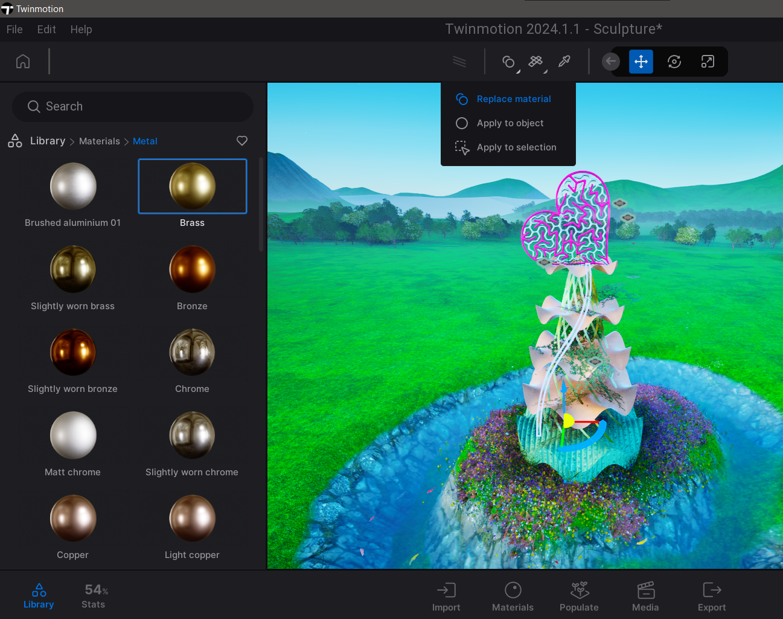
Task: Click the back arrow circle button
Action: coord(611,61)
